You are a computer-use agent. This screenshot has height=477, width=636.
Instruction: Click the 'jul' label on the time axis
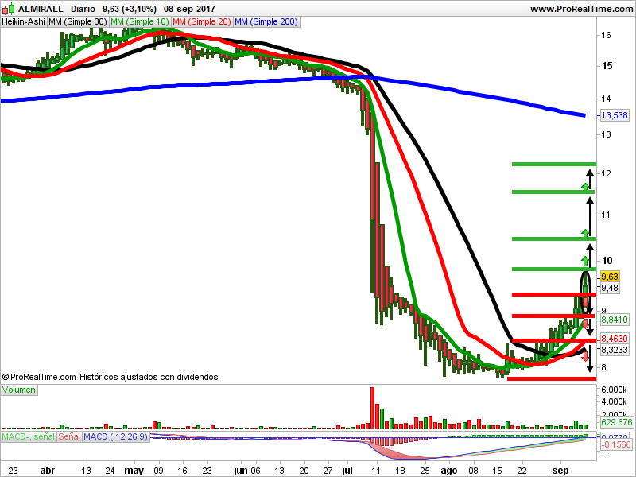coord(347,471)
